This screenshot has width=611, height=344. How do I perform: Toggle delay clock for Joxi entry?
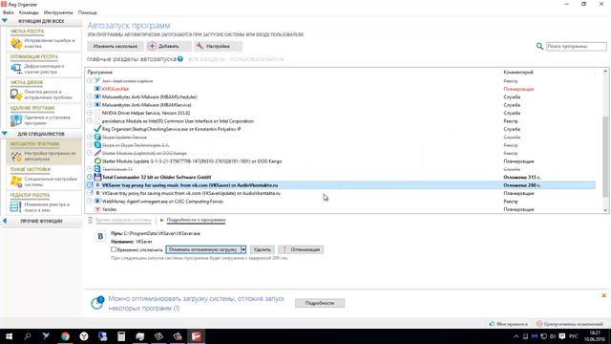[90, 80]
